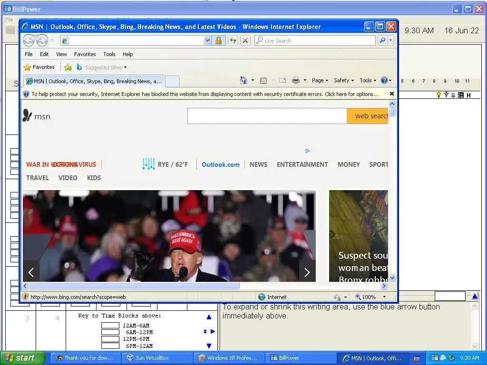Close the security information bar
Screen dimensions: 487x365
click(392, 94)
